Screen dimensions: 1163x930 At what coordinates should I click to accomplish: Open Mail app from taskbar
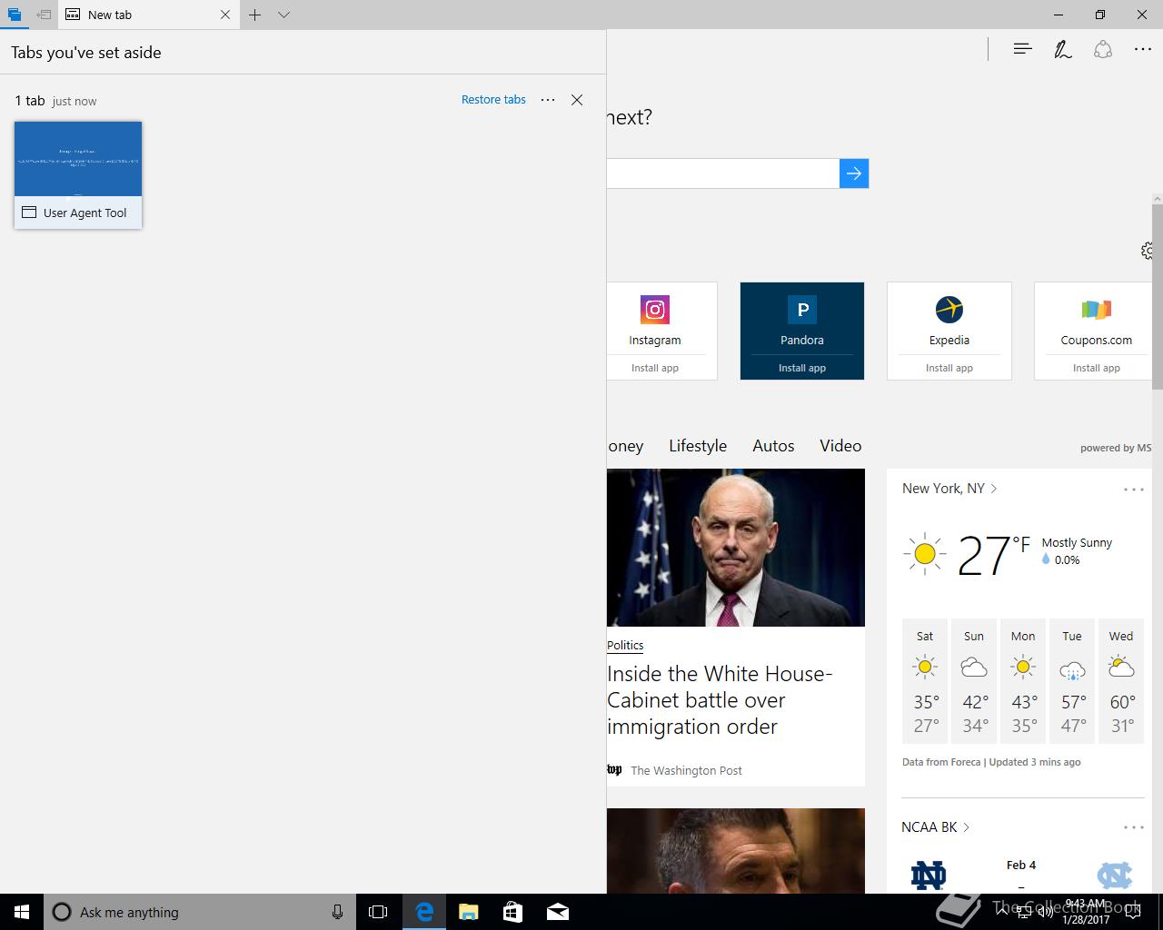[558, 912]
